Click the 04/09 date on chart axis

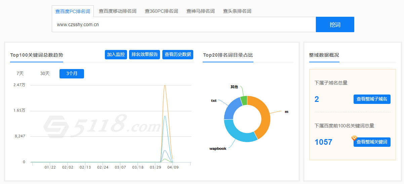(173, 167)
